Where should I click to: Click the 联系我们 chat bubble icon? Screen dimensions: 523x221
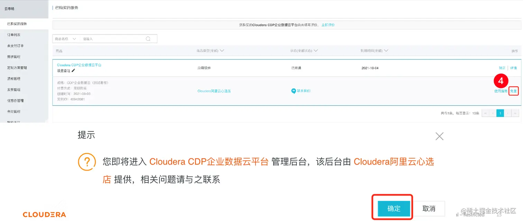tap(294, 91)
